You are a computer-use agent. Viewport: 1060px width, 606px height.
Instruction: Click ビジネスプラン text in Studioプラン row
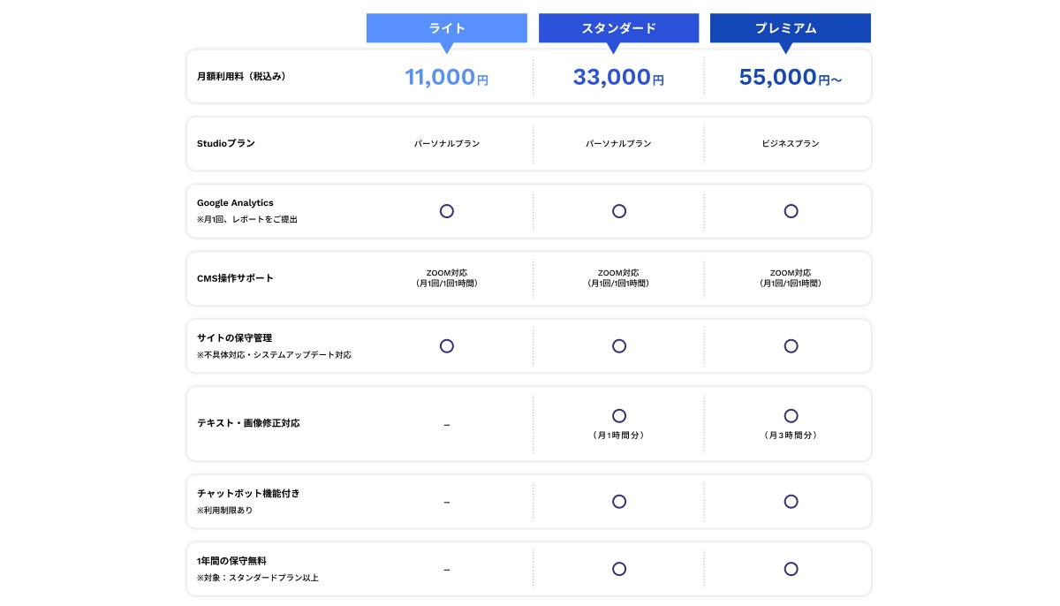tap(790, 144)
